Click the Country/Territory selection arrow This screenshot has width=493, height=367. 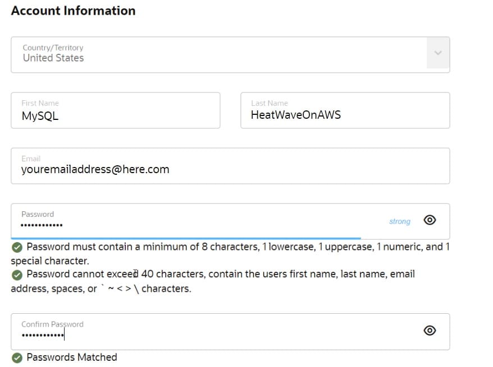coord(437,53)
